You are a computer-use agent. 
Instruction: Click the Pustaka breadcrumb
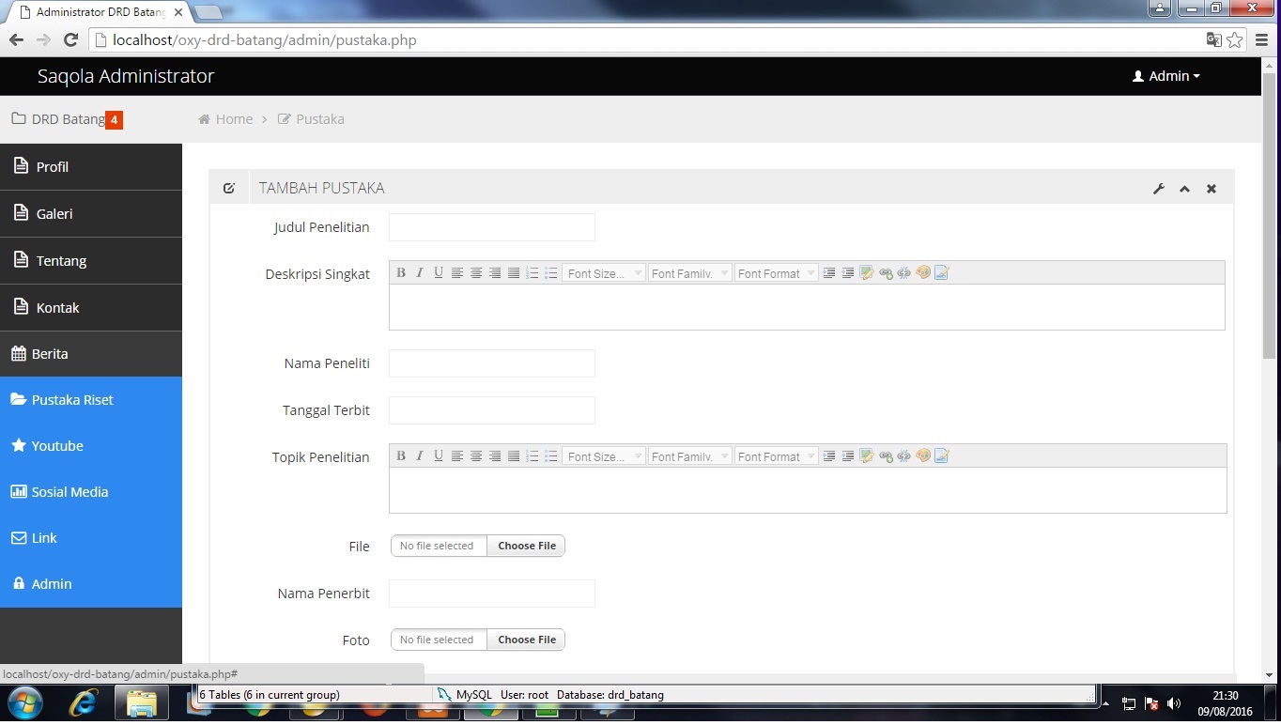click(x=311, y=119)
